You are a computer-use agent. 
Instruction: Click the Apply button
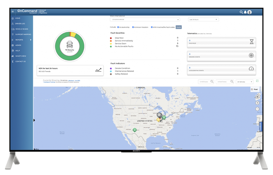(x=179, y=27)
